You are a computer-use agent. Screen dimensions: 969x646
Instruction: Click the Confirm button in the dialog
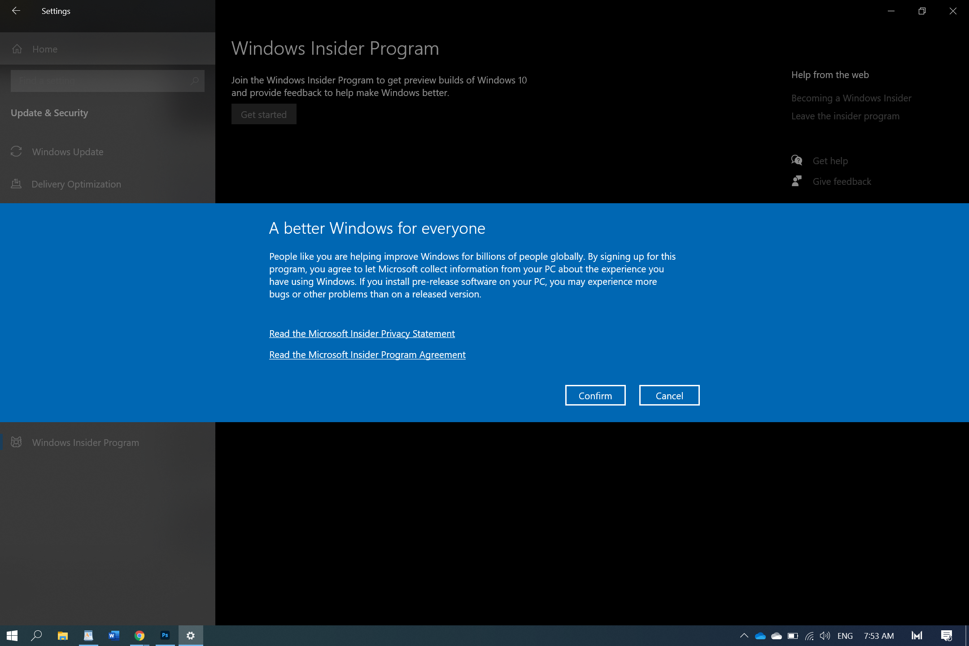click(595, 395)
